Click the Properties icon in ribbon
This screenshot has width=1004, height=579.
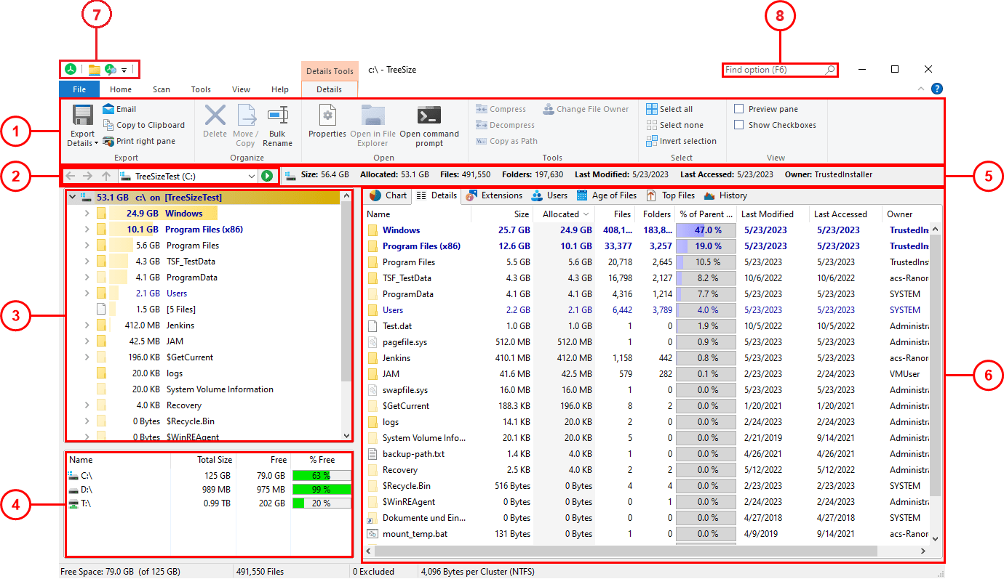[327, 116]
